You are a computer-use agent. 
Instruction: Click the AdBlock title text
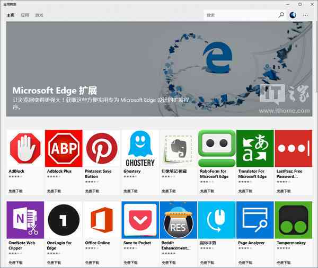(16, 171)
